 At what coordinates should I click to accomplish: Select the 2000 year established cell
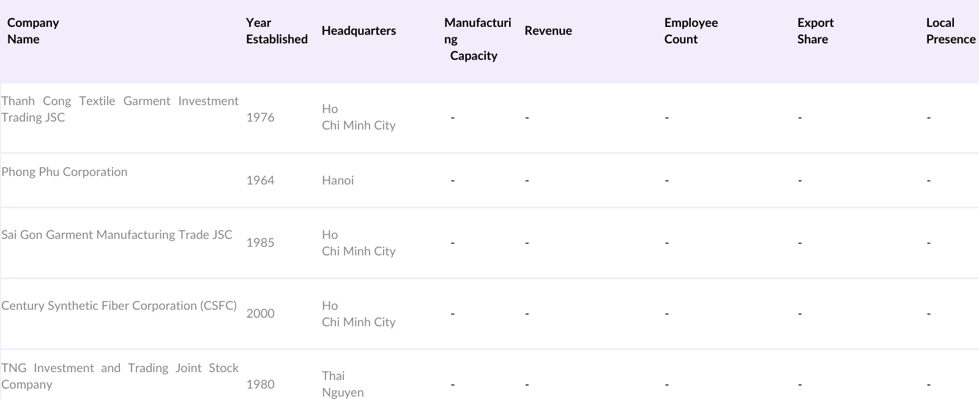click(x=260, y=313)
